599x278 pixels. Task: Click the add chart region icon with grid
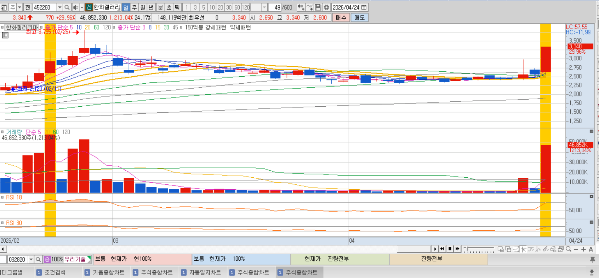[501, 249]
